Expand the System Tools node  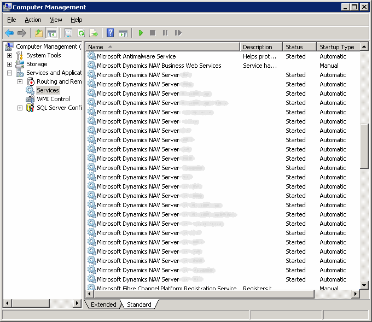[x=9, y=55]
